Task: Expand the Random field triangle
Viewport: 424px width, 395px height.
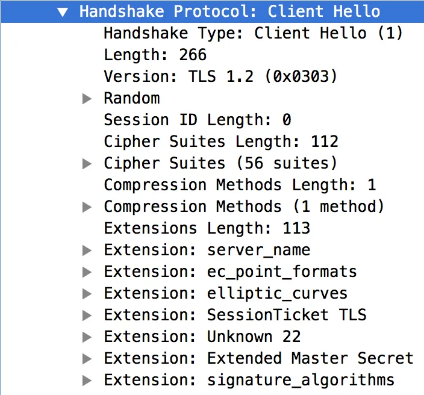Action: (87, 99)
